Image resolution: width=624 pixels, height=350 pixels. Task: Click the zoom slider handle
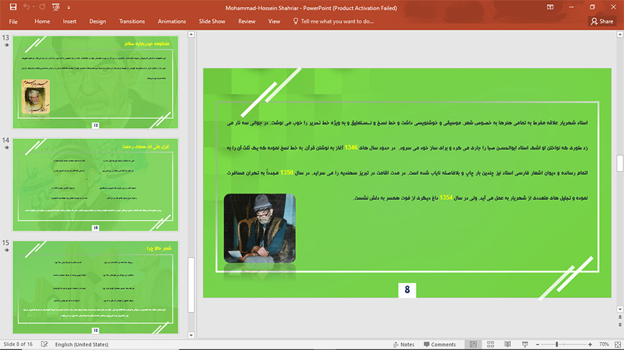tap(557, 344)
